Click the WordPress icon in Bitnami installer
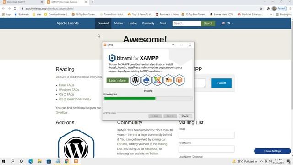 pyautogui.click(x=136, y=80)
